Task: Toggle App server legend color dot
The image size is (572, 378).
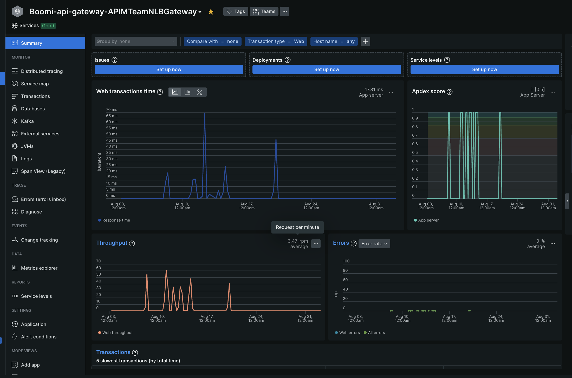Action: 415,220
